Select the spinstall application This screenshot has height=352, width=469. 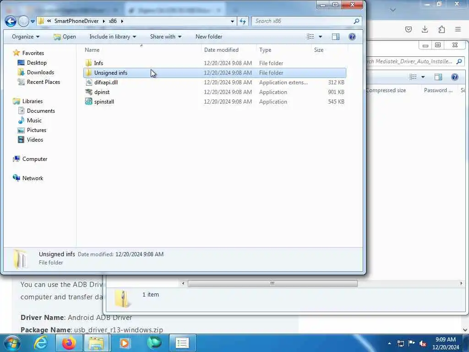[x=214, y=101]
